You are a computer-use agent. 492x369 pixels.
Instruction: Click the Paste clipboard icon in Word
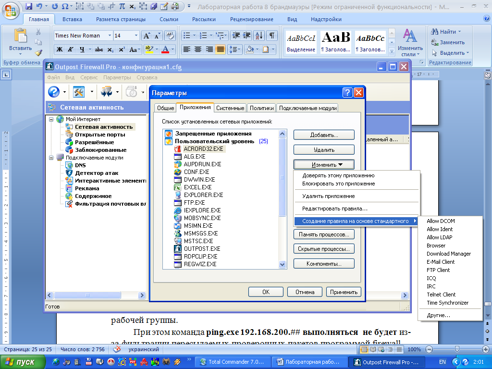[x=20, y=36]
